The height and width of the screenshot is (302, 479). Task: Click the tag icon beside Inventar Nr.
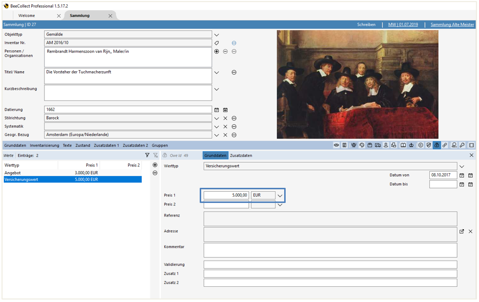point(217,43)
